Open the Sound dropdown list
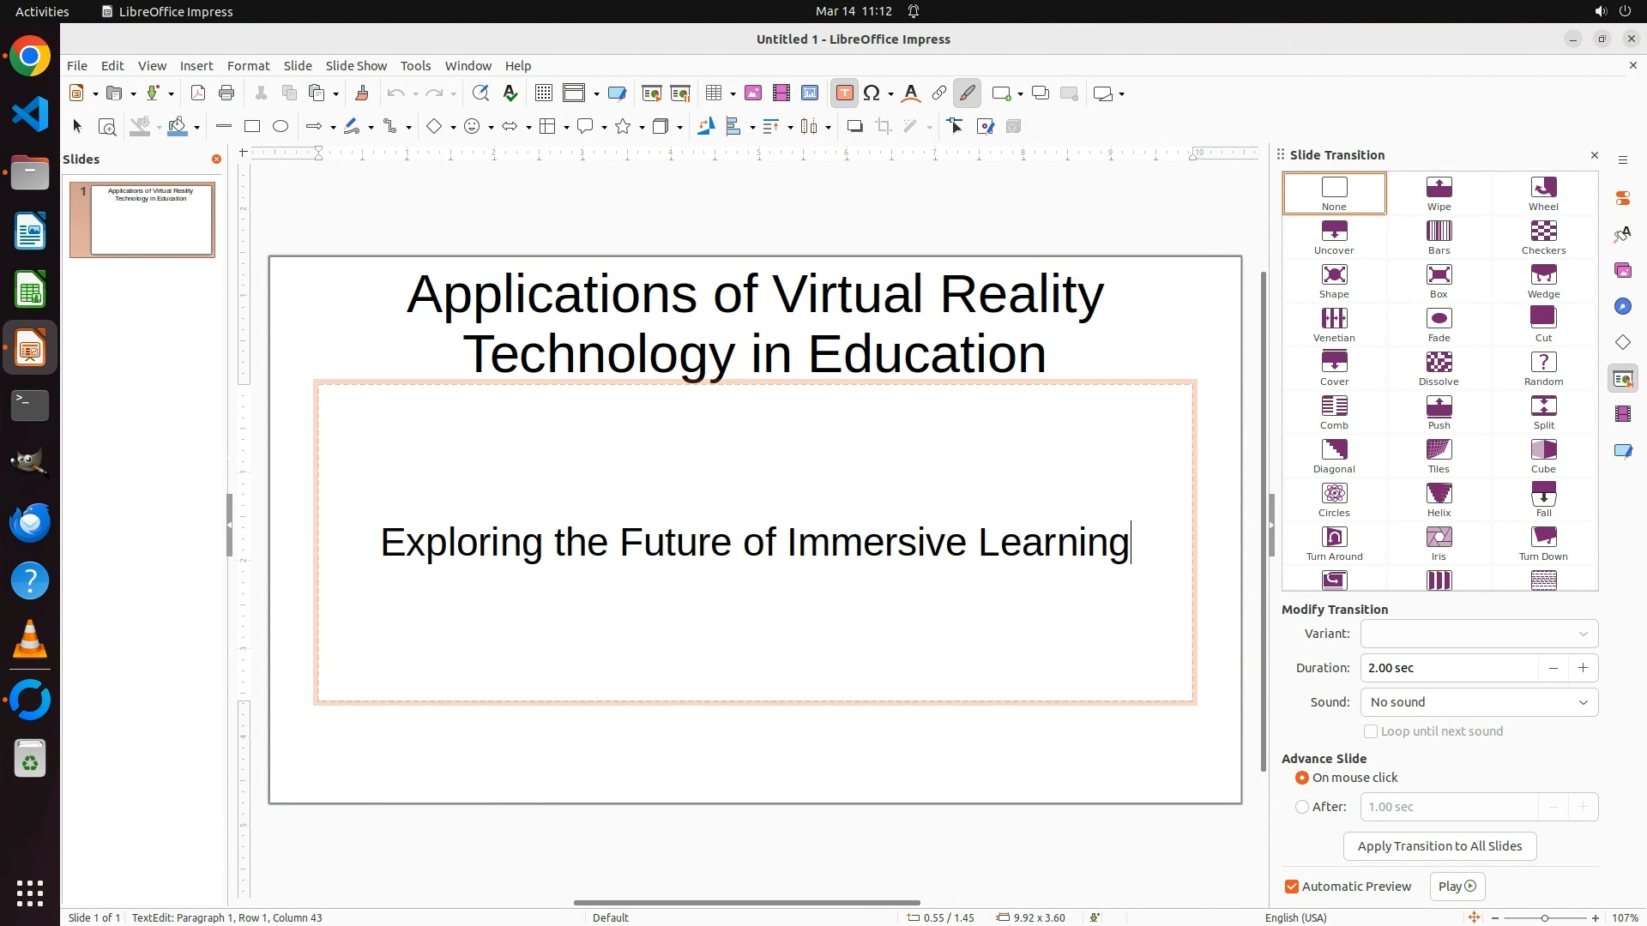This screenshot has height=926, width=1647. pyautogui.click(x=1479, y=702)
